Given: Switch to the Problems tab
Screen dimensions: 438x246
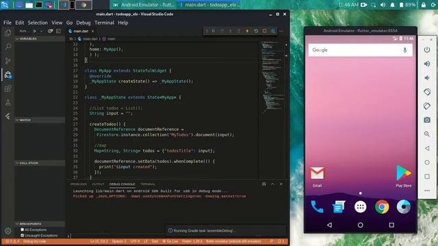Looking at the screenshot, I should pos(79,184).
